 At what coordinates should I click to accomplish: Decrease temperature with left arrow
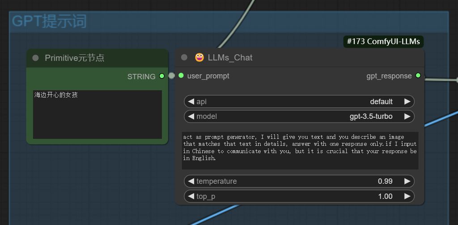(x=191, y=182)
